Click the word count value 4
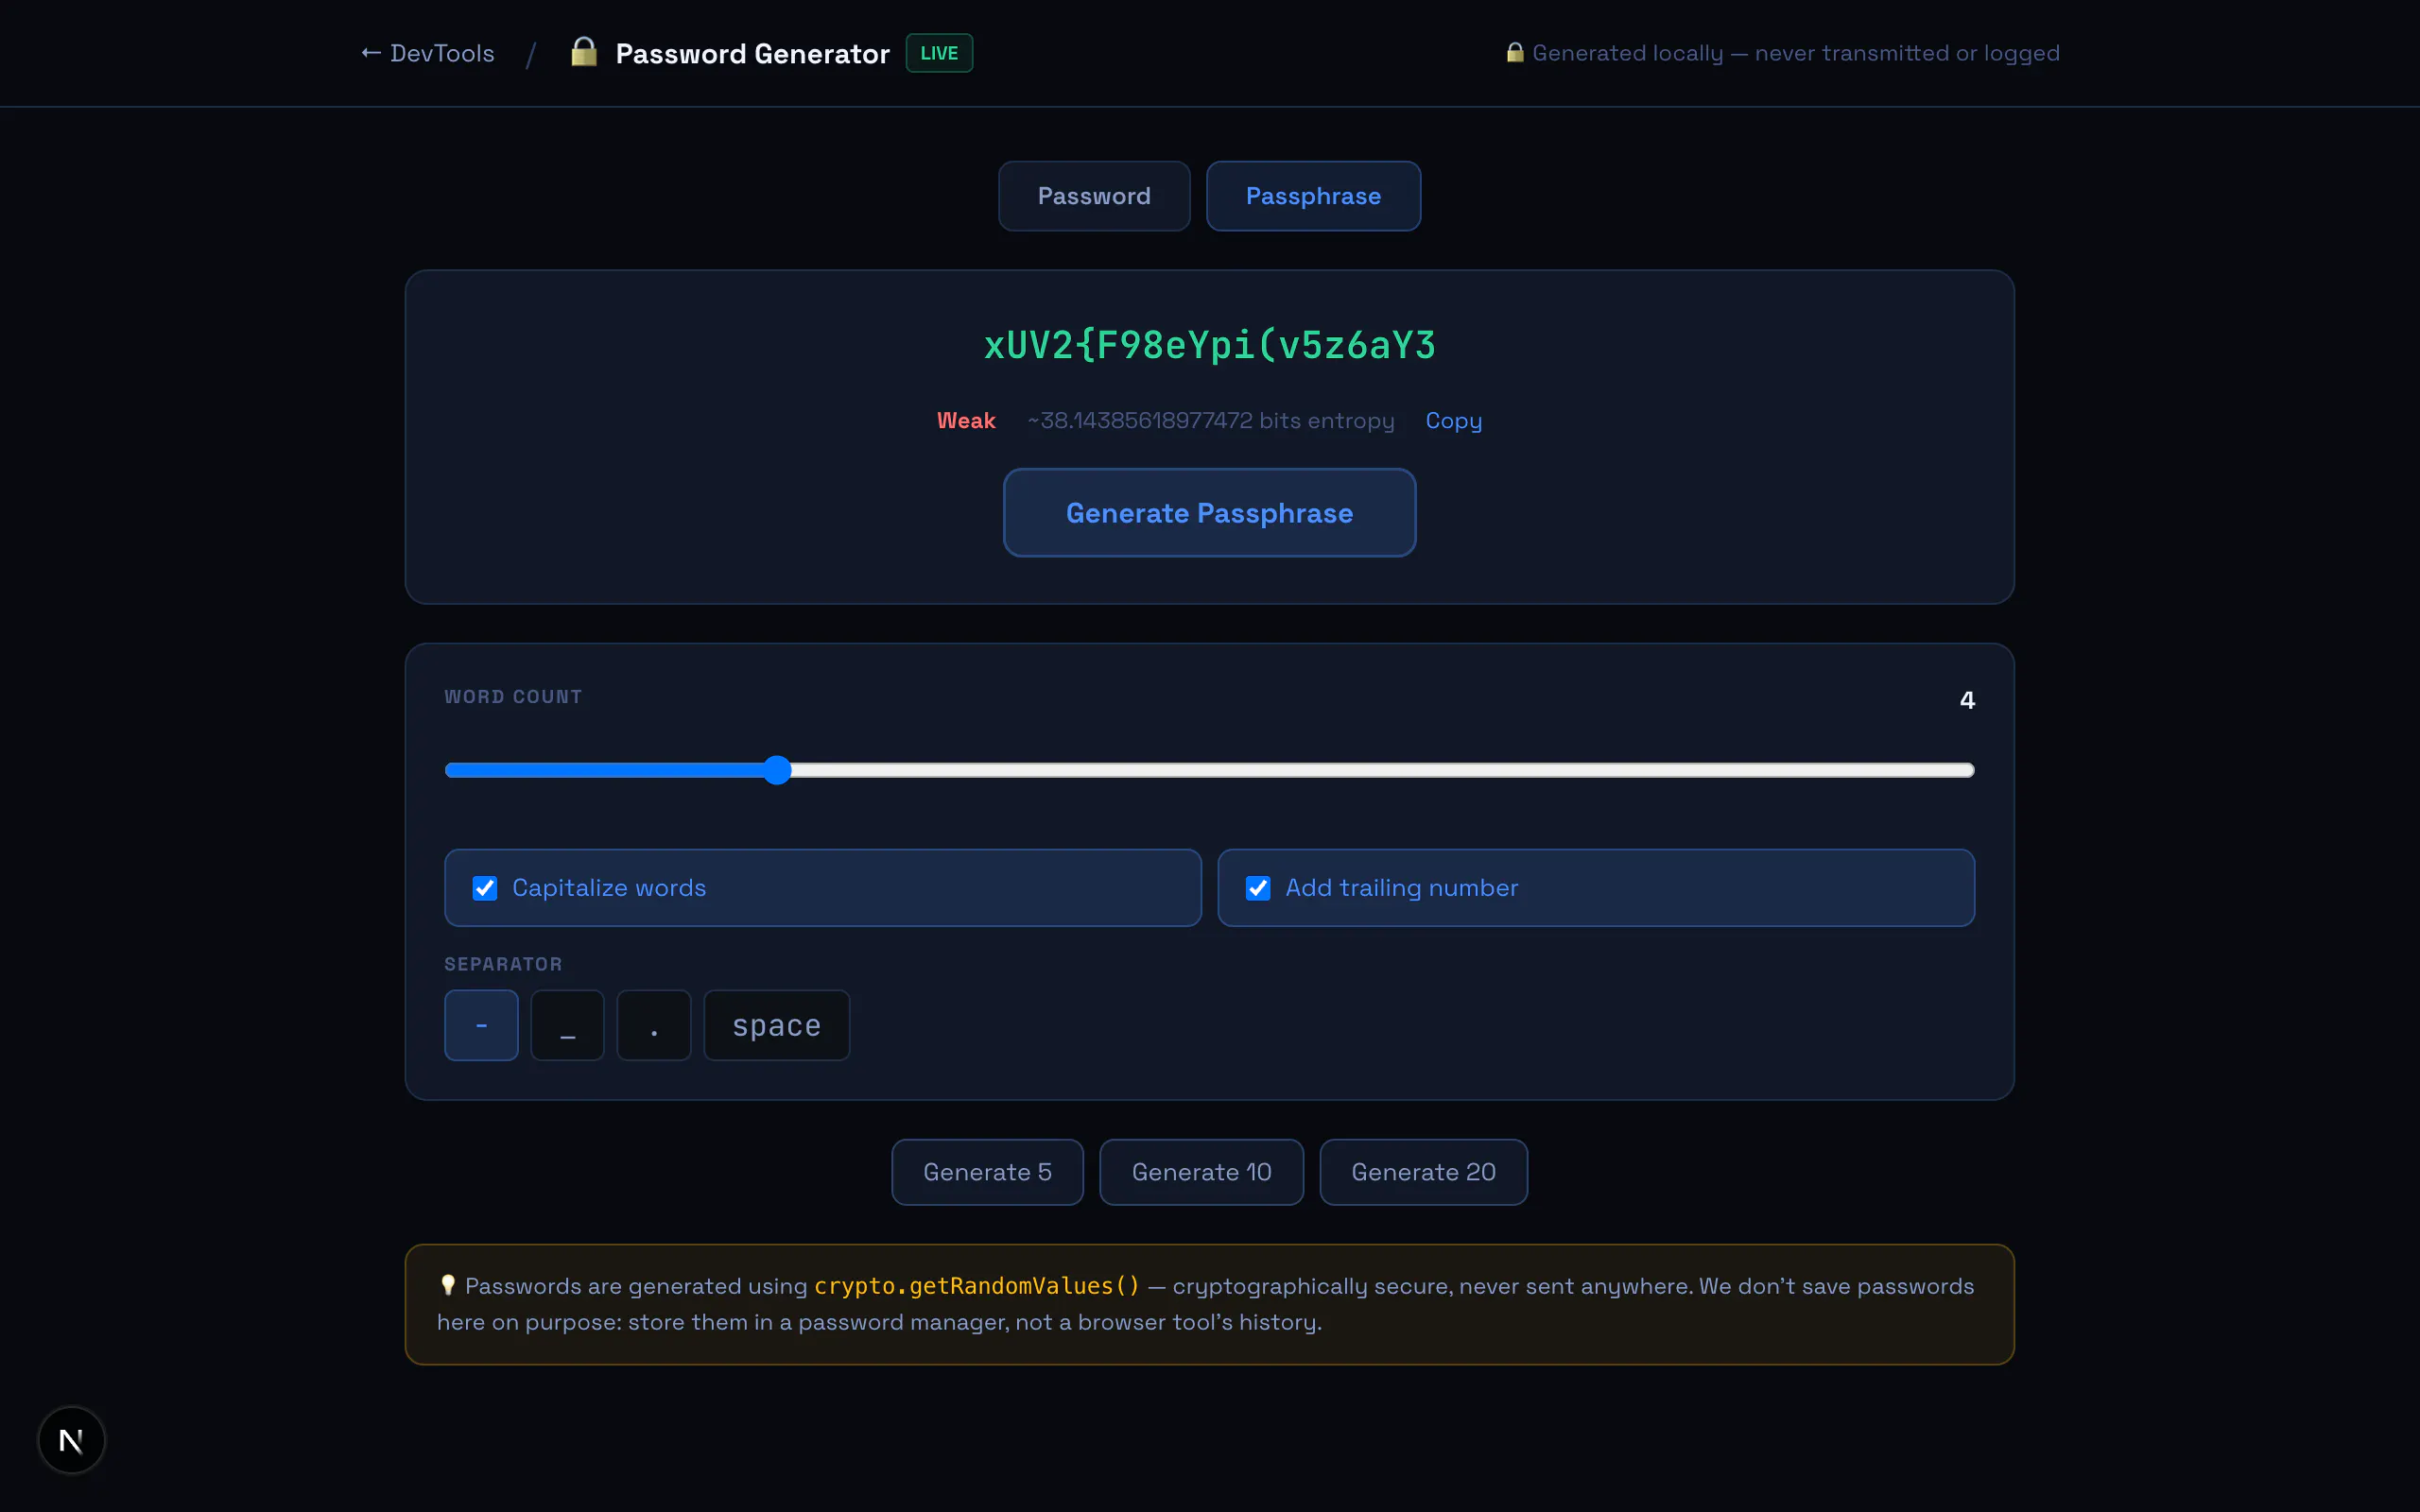The width and height of the screenshot is (2420, 1512). pyautogui.click(x=1967, y=700)
